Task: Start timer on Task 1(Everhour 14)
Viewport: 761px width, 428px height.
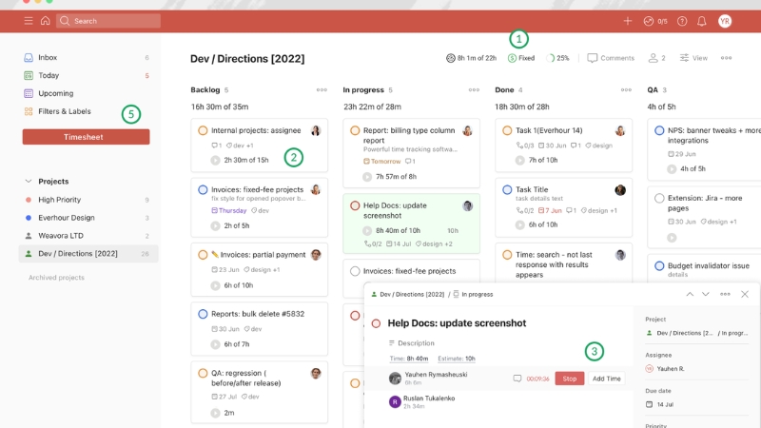Action: point(519,160)
